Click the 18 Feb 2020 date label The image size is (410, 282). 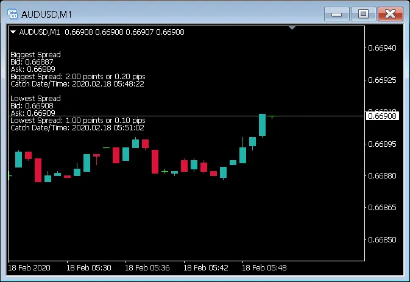pos(29,267)
